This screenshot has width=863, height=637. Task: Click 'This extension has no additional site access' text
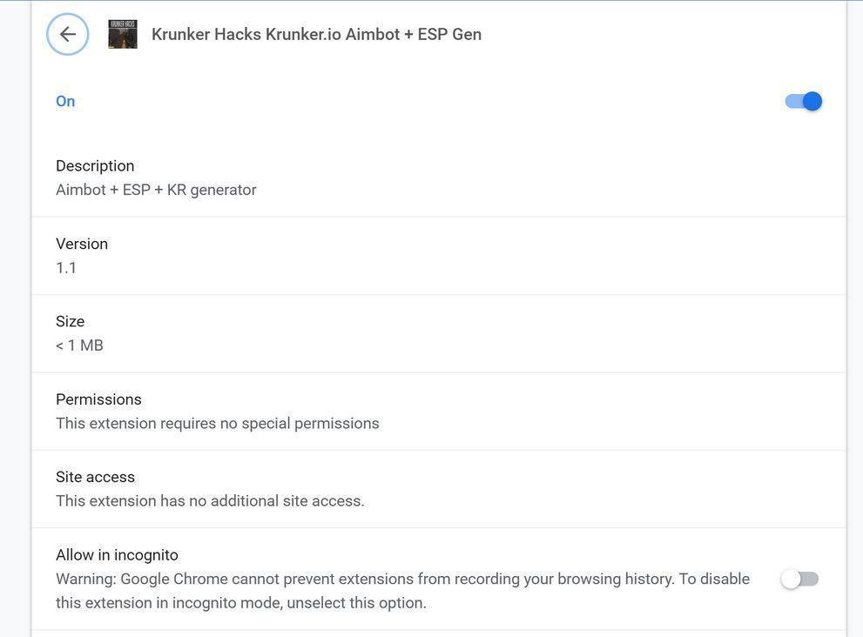(x=210, y=501)
